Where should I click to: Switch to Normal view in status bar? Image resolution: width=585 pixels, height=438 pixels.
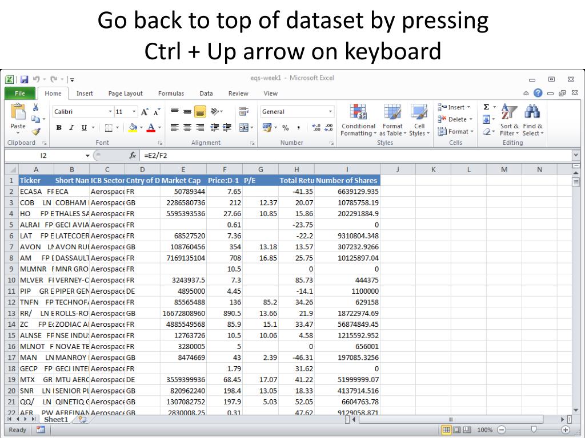(x=446, y=430)
